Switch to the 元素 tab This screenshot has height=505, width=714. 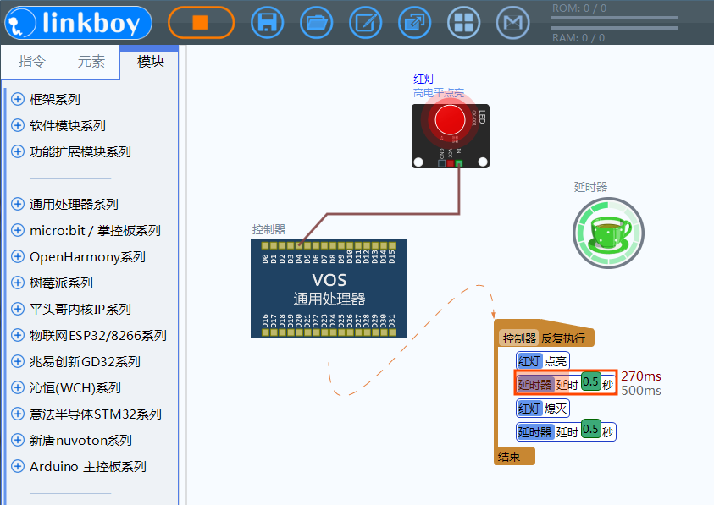91,62
